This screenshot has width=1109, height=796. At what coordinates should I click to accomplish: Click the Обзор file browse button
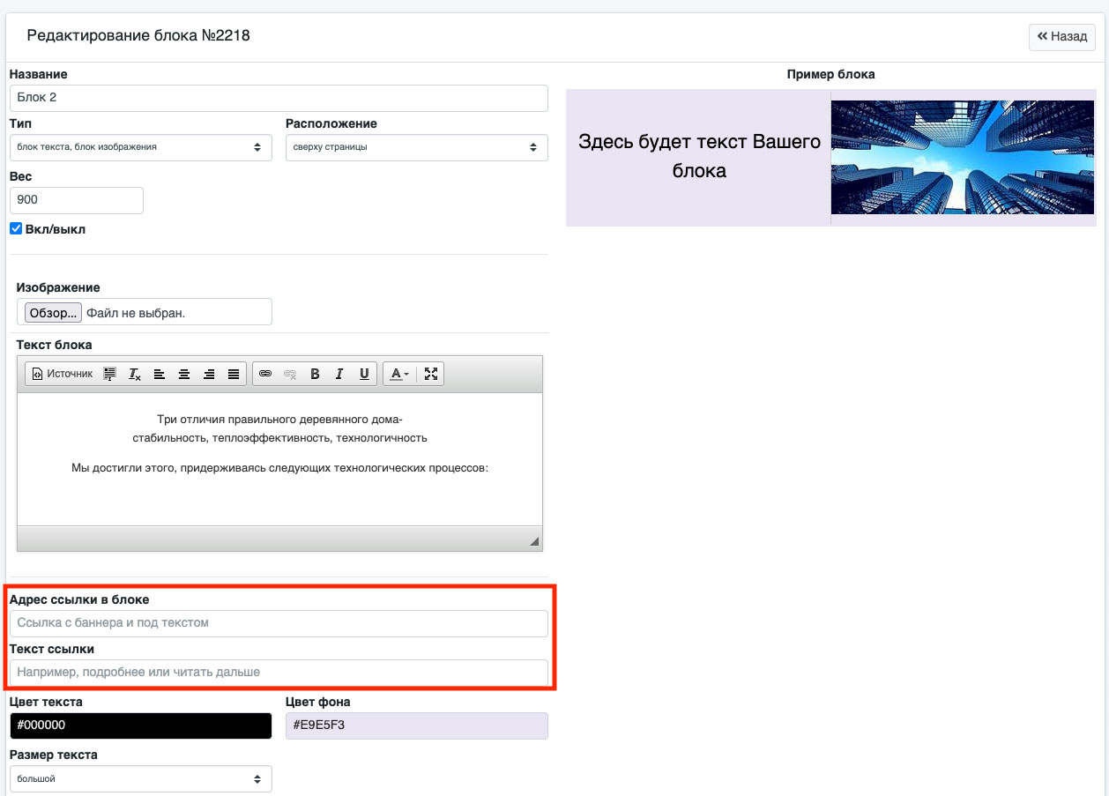point(53,312)
